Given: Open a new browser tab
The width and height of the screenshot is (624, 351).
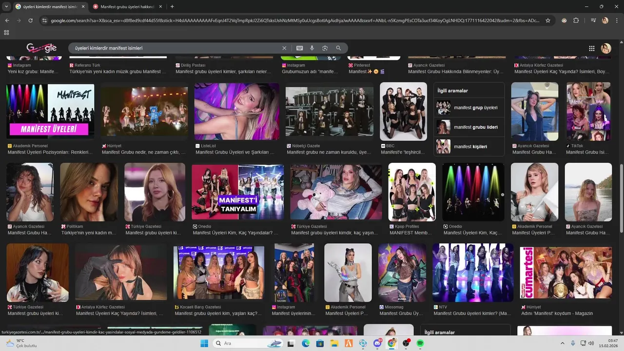Looking at the screenshot, I should pyautogui.click(x=172, y=6).
